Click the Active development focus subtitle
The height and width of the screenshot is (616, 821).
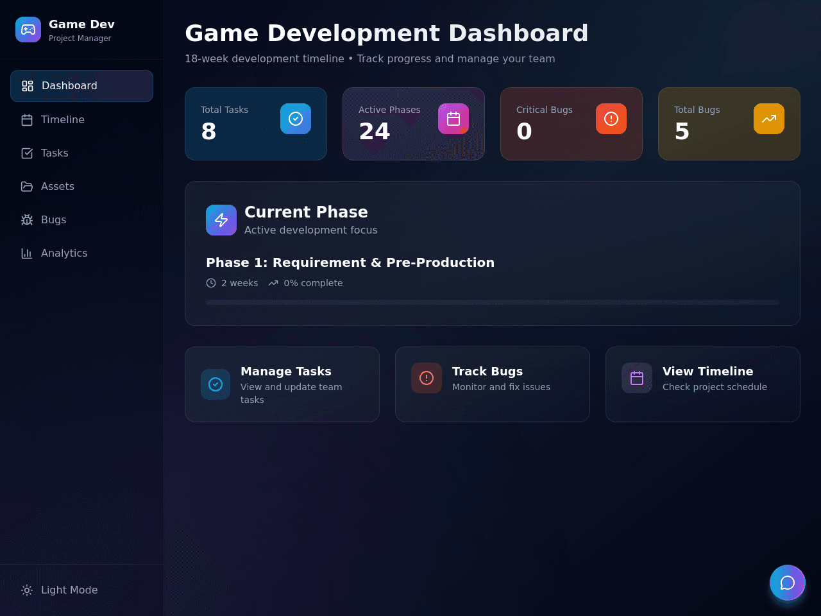[311, 230]
